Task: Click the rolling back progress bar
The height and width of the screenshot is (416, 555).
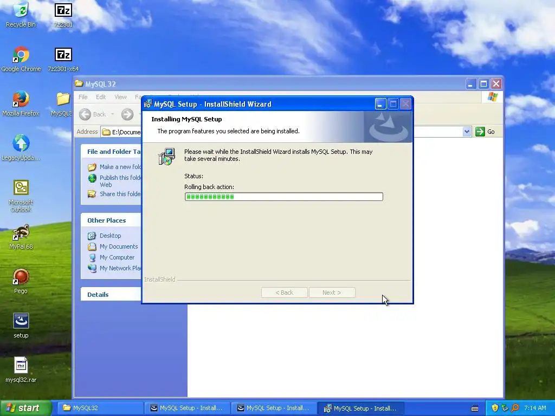Action: pyautogui.click(x=284, y=197)
